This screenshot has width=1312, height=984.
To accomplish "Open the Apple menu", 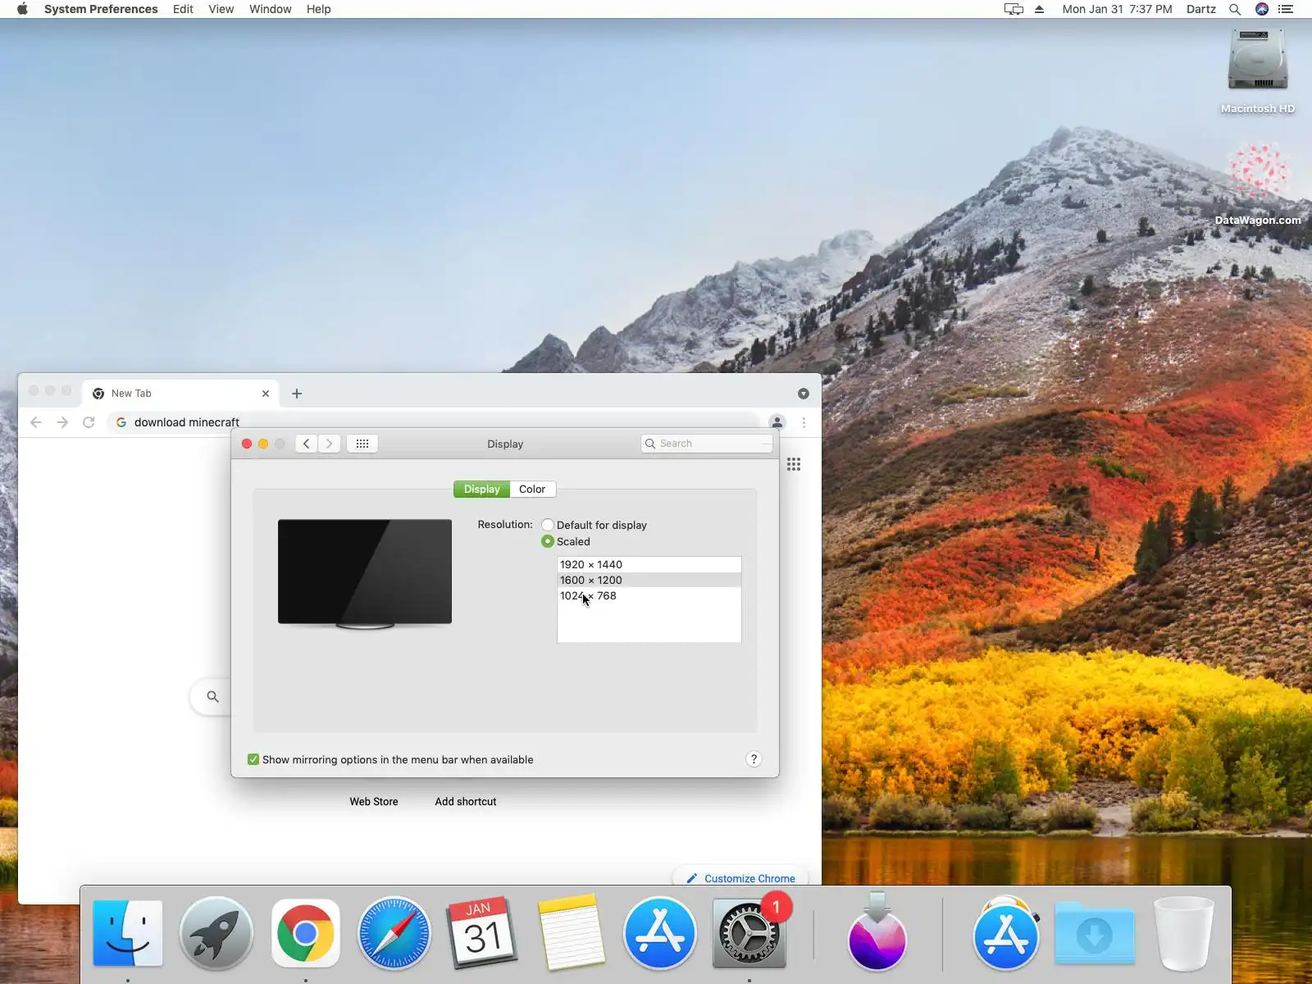I will point(22,9).
